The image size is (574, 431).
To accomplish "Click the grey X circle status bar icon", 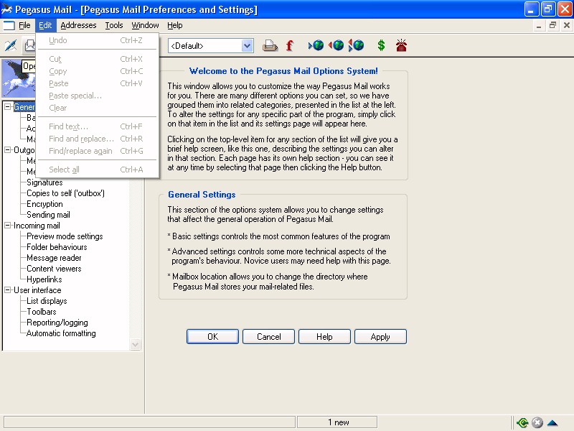I will click(537, 422).
